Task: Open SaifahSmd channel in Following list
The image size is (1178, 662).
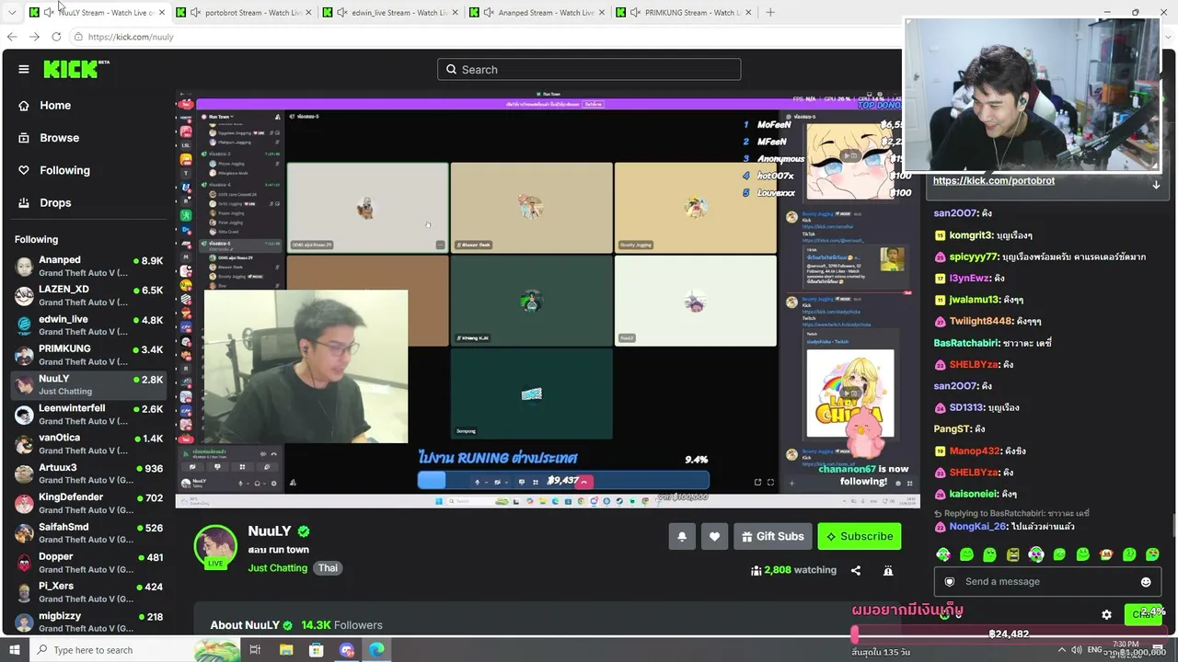Action: click(88, 533)
